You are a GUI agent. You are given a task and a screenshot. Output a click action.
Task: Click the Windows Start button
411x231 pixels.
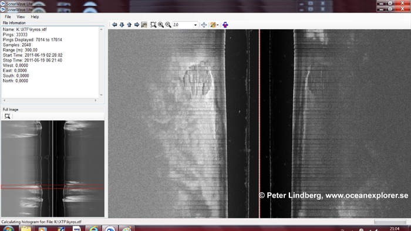click(x=8, y=229)
